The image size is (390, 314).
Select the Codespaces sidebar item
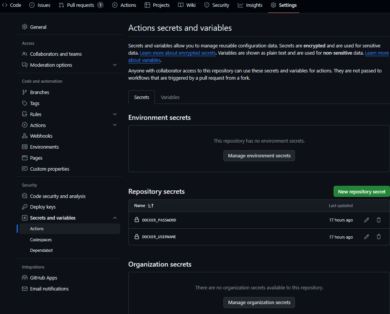point(41,239)
